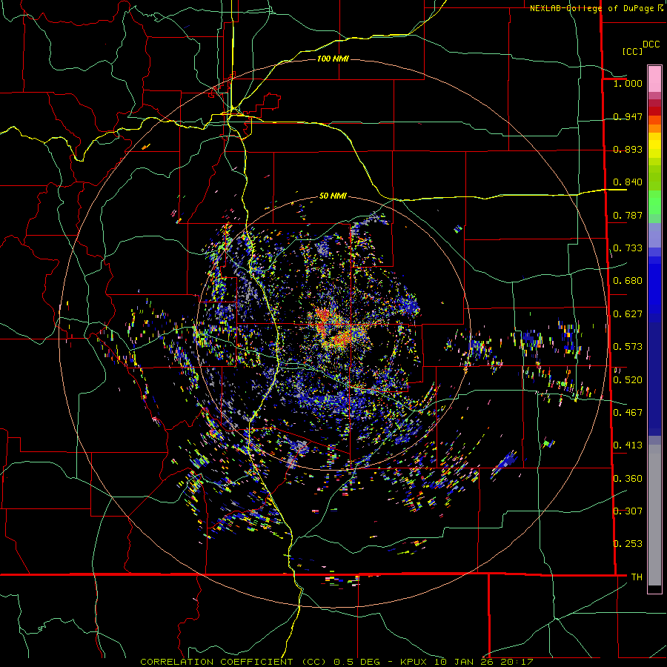Click the TH threshold label
The width and height of the screenshot is (667, 667).
click(637, 577)
